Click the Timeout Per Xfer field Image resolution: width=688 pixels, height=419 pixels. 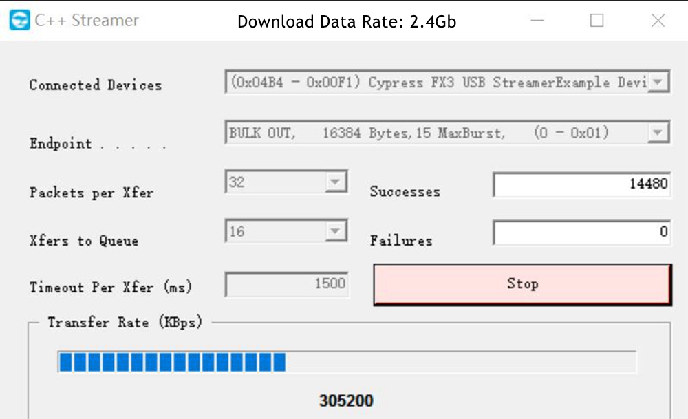pyautogui.click(x=287, y=284)
